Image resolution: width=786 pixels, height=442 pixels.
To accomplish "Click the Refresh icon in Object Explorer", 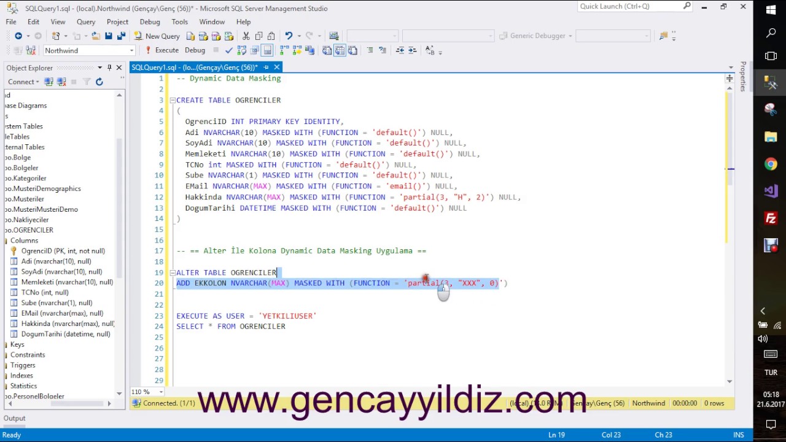I will 99,82.
